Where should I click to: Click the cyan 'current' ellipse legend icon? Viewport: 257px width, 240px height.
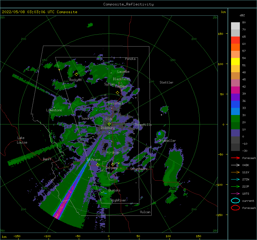click(235, 201)
